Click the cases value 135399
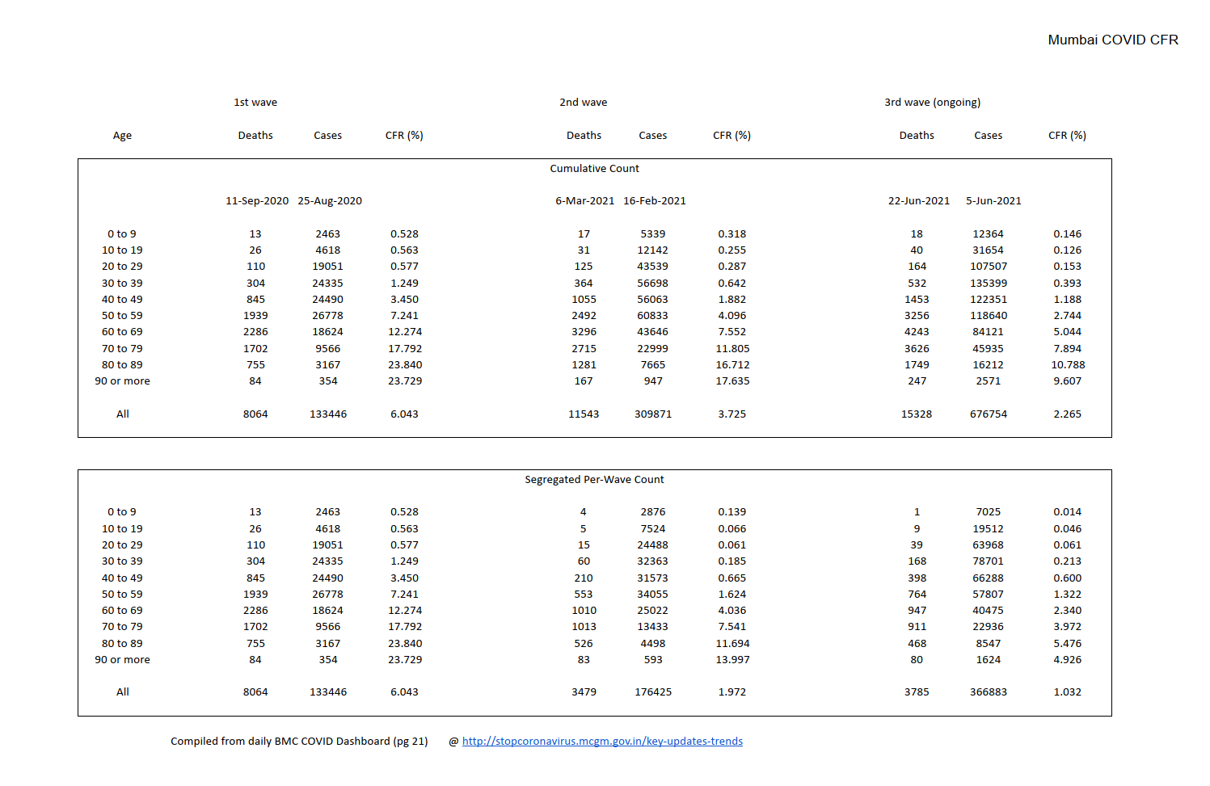The image size is (1210, 786). [x=989, y=284]
